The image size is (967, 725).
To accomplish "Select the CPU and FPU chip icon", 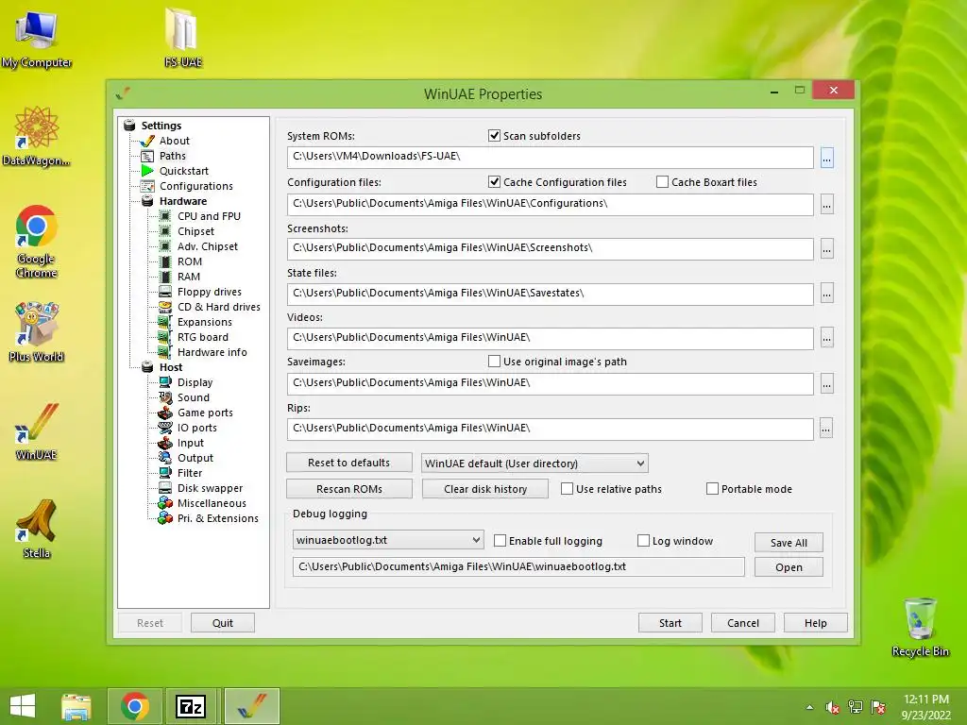I will [x=165, y=216].
